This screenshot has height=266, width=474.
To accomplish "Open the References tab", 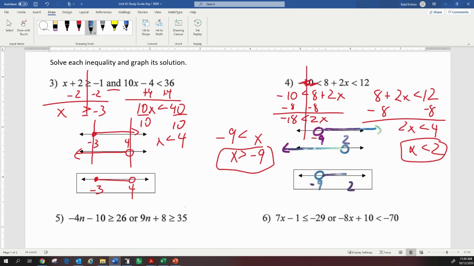I will pyautogui.click(x=104, y=12).
